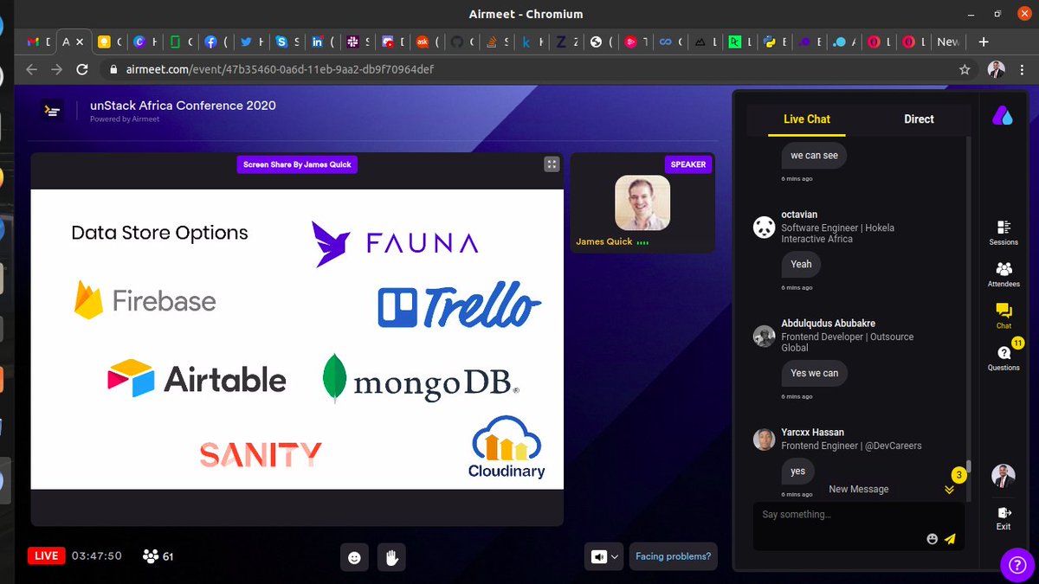Image resolution: width=1039 pixels, height=584 pixels.
Task: Click Yarcxx Hassan's chat avatar
Action: [764, 440]
